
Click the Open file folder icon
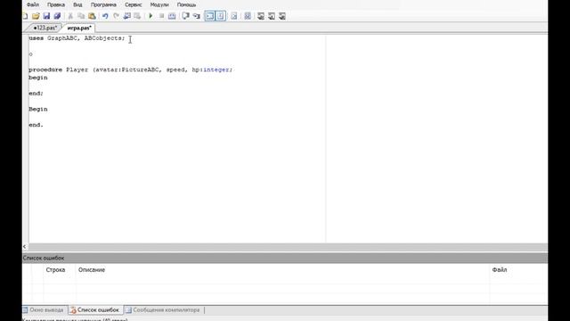coord(36,16)
